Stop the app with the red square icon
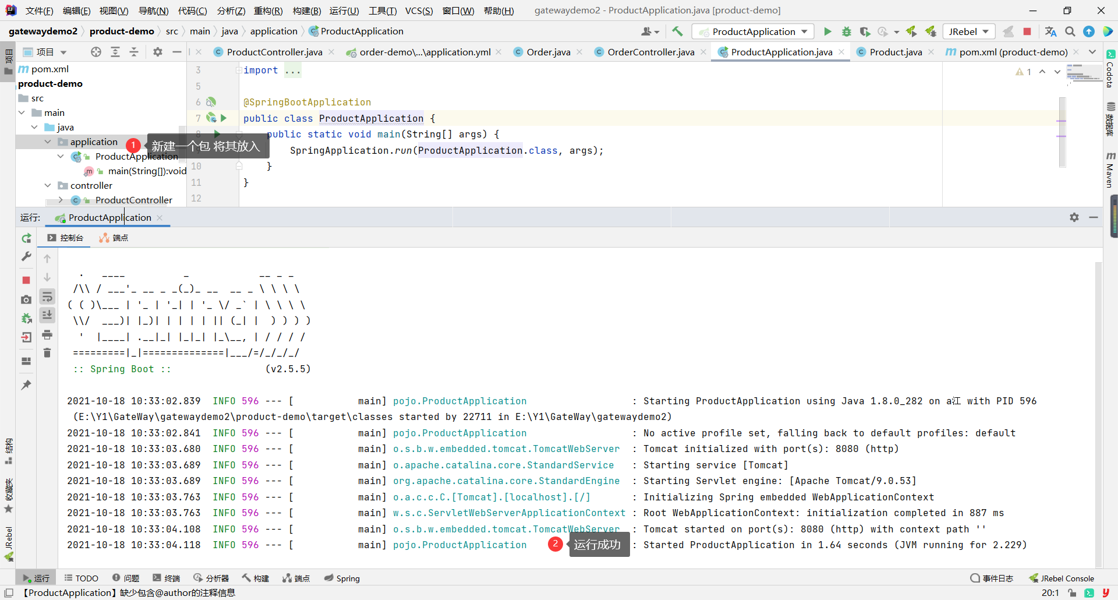Screen dimensions: 1118x600 pos(1028,31)
